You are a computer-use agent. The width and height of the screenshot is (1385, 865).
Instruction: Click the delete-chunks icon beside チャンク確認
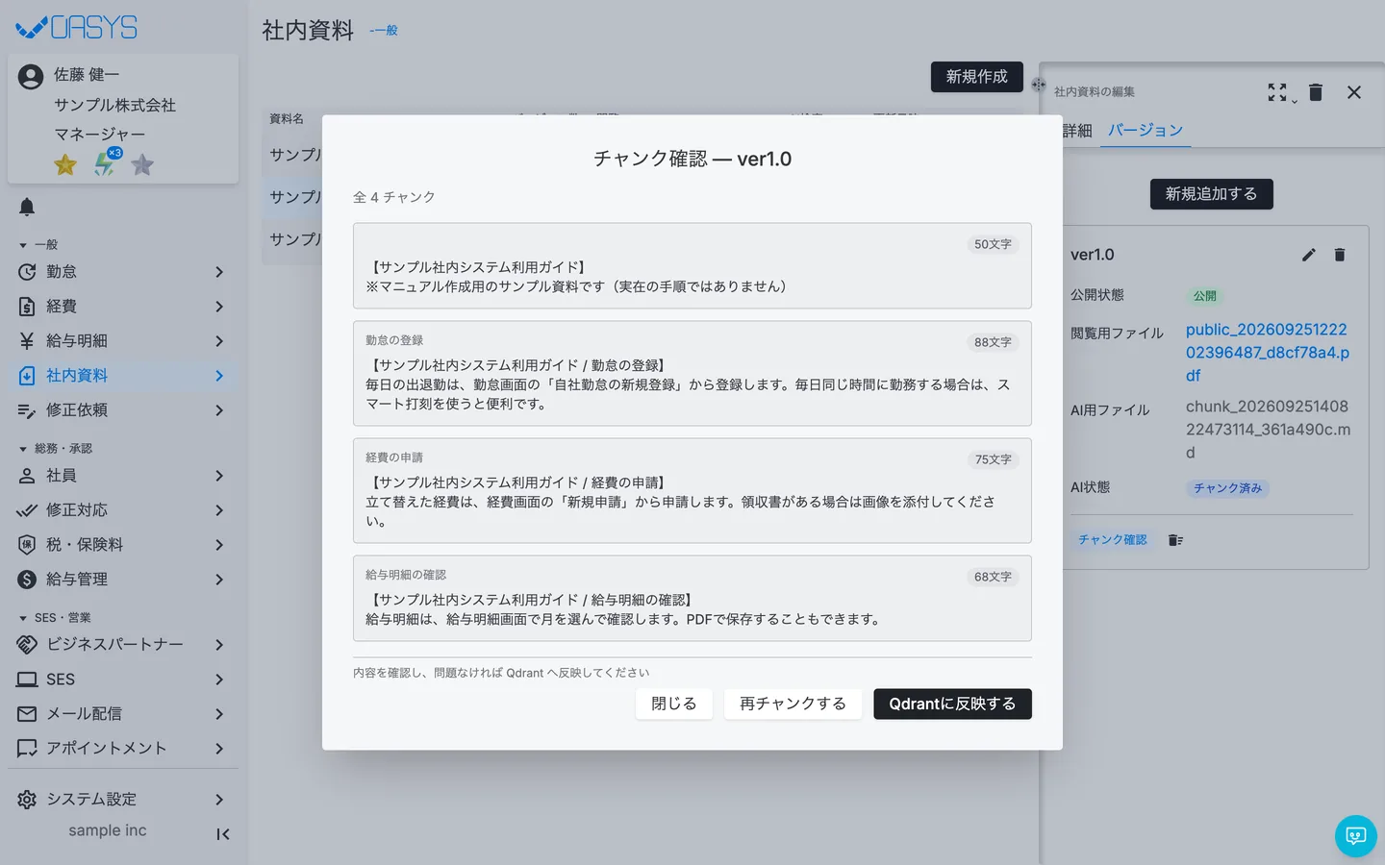tap(1175, 540)
